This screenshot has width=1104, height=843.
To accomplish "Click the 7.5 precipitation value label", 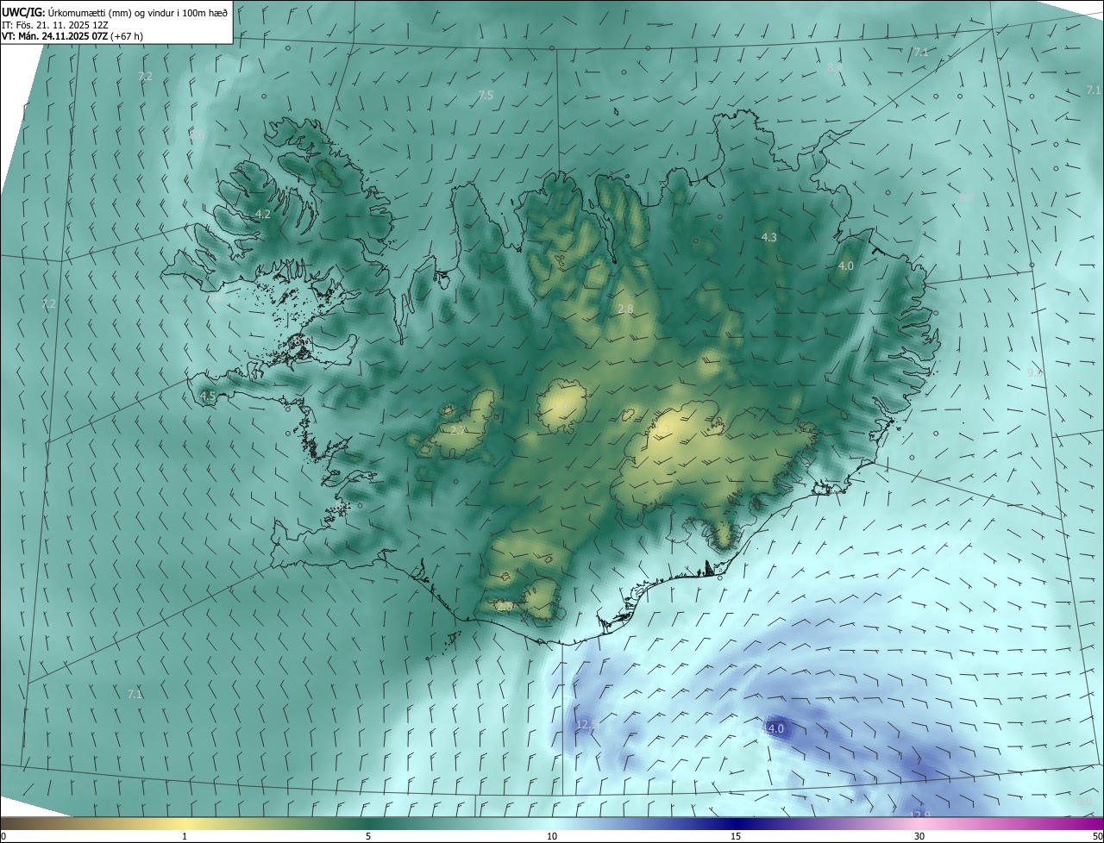I will (x=486, y=96).
